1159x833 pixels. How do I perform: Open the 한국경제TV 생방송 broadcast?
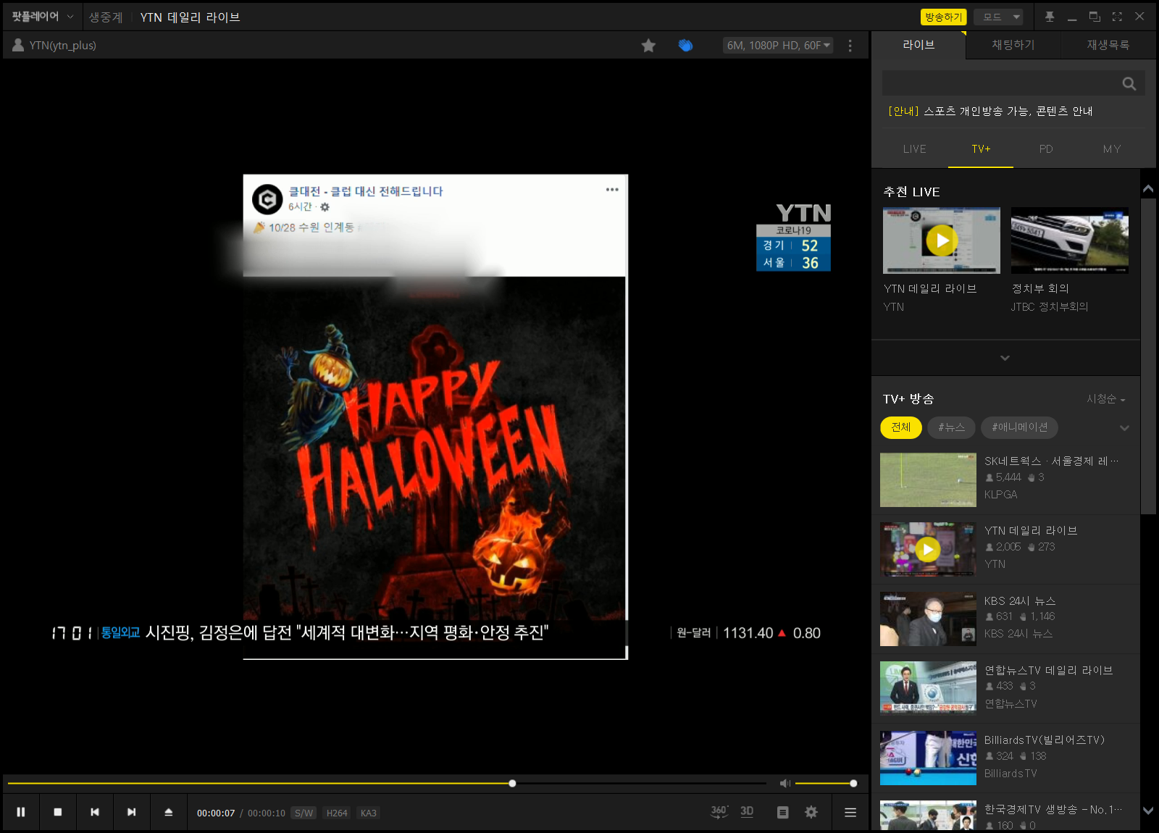[x=1005, y=813]
